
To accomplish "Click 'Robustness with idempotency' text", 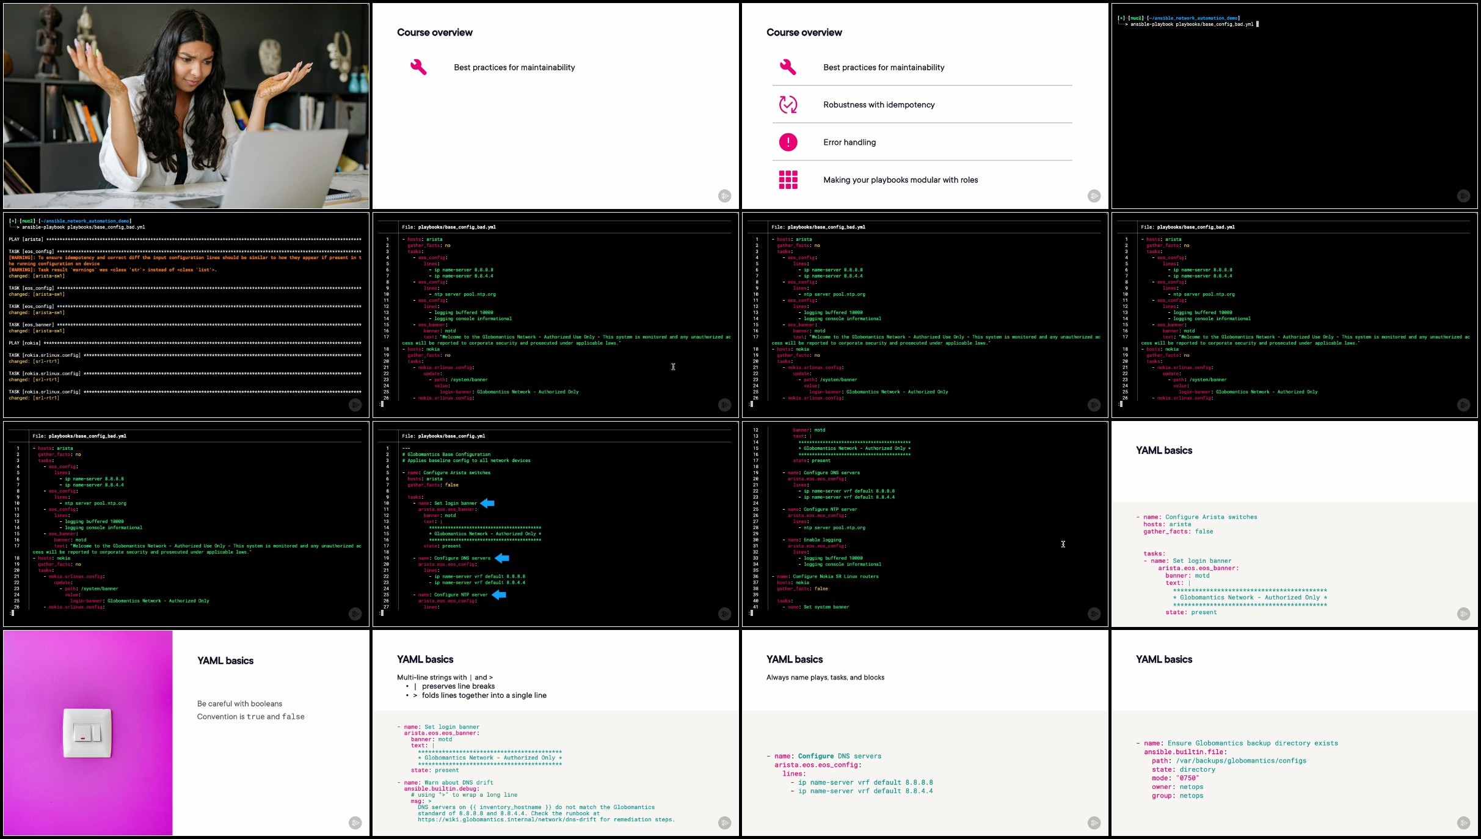I will pyautogui.click(x=879, y=104).
